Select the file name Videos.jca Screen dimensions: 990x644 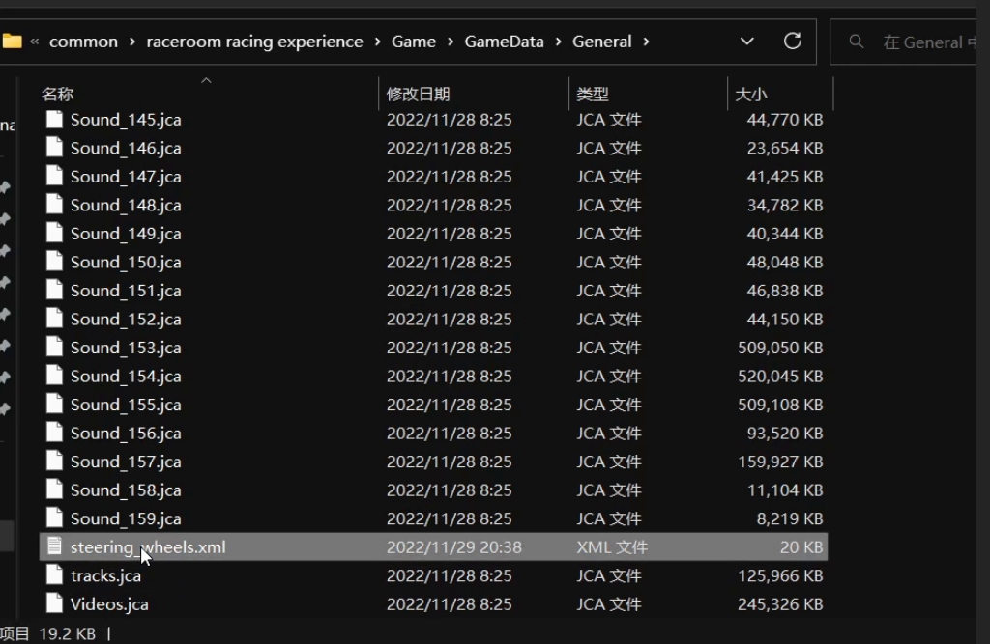[x=109, y=603]
